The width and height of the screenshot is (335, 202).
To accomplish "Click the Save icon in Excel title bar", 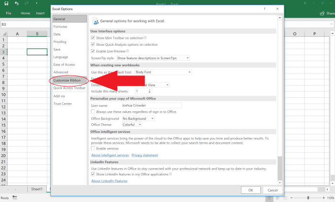I will [6, 3].
